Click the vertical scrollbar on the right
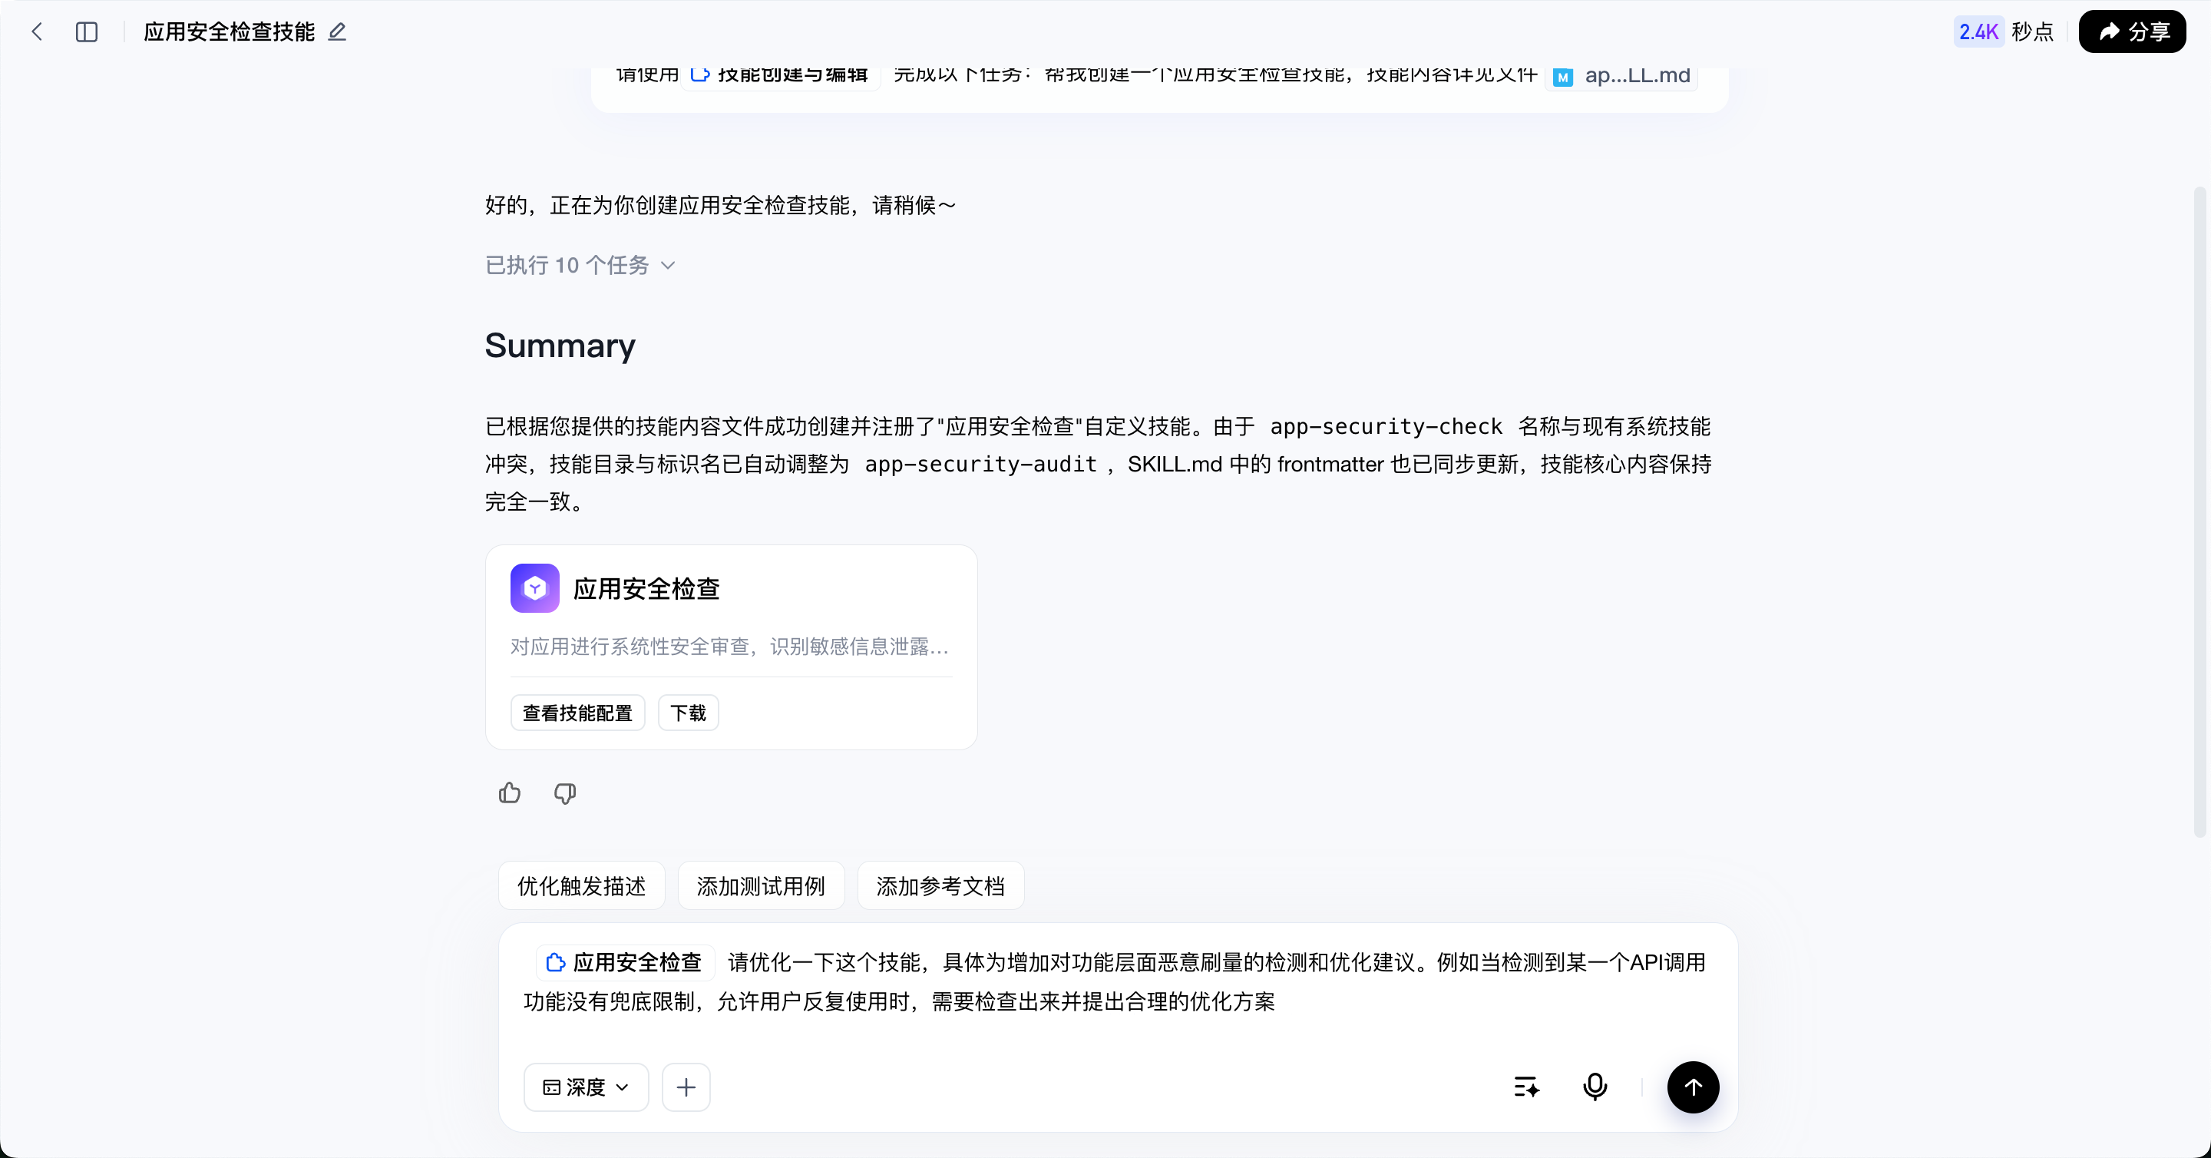The height and width of the screenshot is (1158, 2211). pyautogui.click(x=2199, y=511)
